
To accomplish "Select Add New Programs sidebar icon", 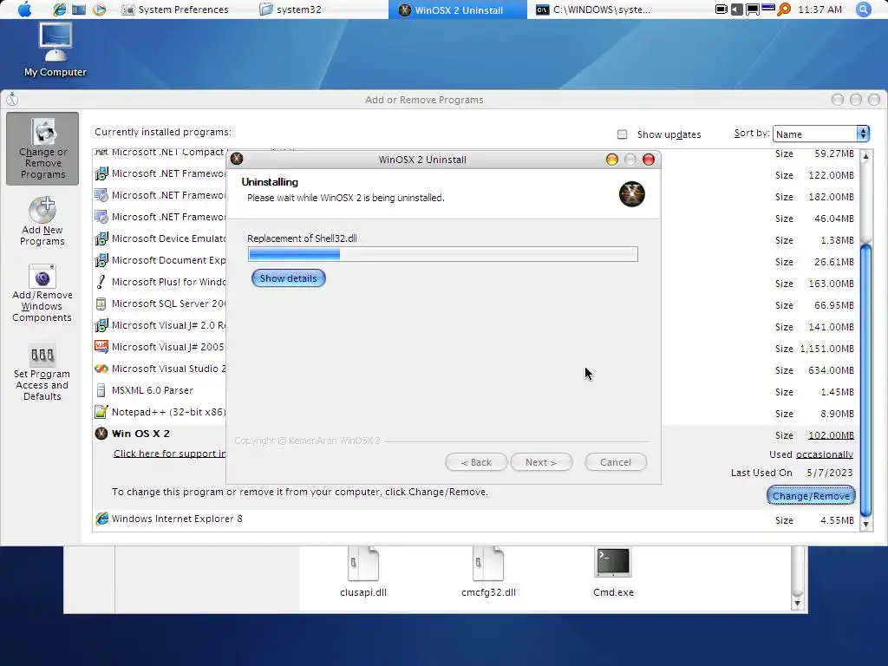I will coord(42,221).
